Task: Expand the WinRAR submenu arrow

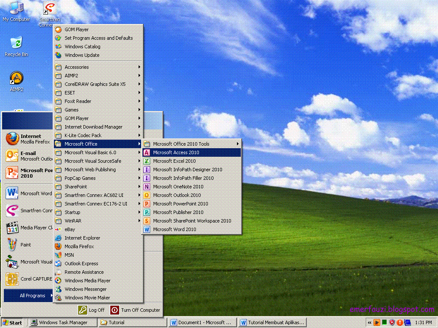Action: pos(139,221)
